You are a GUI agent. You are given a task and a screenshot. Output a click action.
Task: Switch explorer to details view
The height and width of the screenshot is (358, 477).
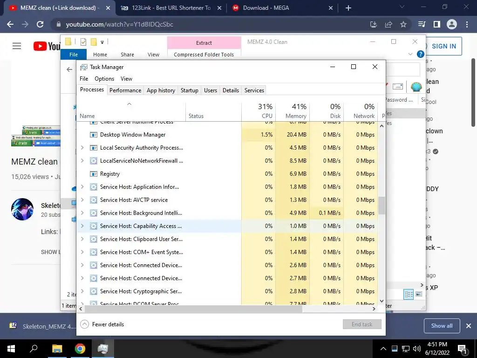pos(409,294)
